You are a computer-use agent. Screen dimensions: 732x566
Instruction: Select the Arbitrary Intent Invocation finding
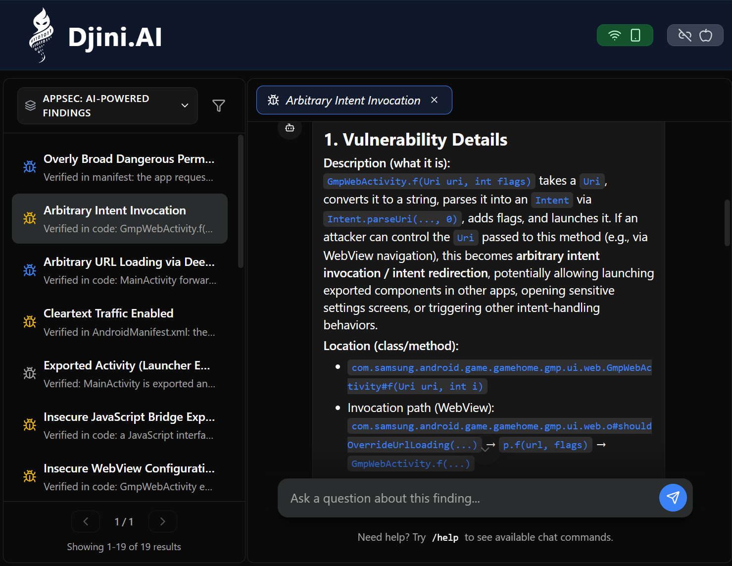tap(120, 219)
